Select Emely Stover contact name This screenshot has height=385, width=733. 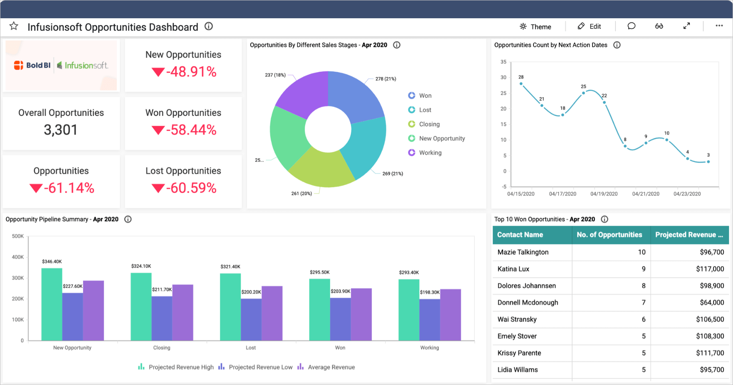(x=517, y=336)
